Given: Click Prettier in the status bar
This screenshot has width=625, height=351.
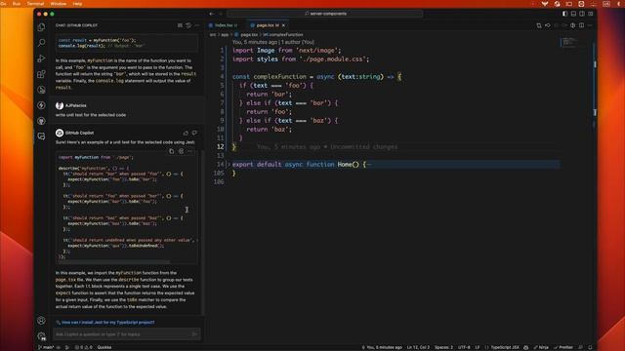Looking at the screenshot, I should [x=563, y=347].
